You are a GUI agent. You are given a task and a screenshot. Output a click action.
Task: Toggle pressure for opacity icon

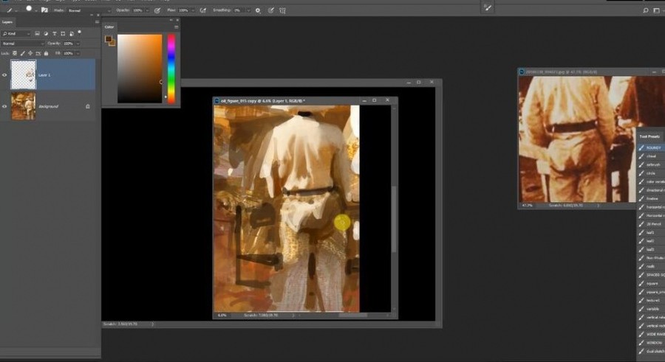(157, 10)
